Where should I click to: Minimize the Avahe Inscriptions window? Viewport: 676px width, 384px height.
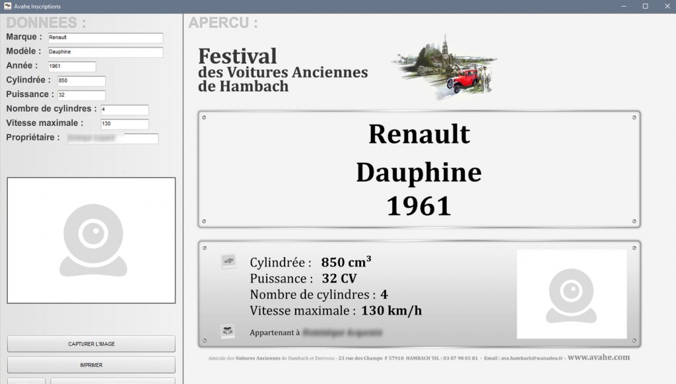coord(623,6)
